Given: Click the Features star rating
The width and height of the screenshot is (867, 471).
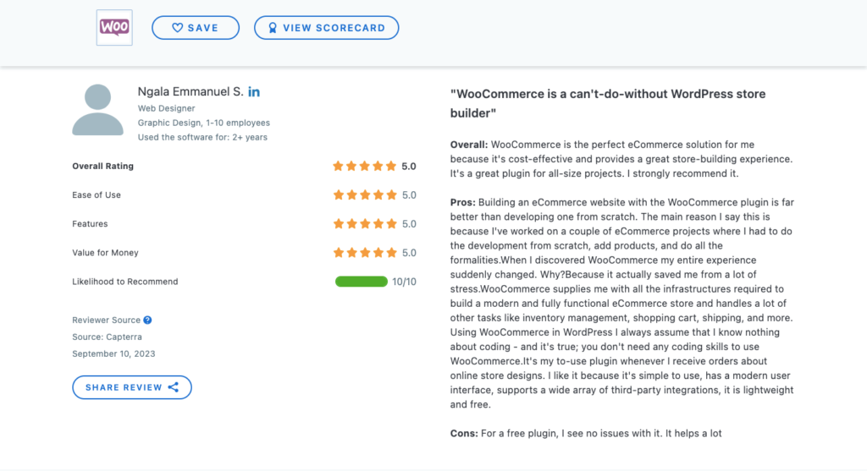Looking at the screenshot, I should (365, 223).
